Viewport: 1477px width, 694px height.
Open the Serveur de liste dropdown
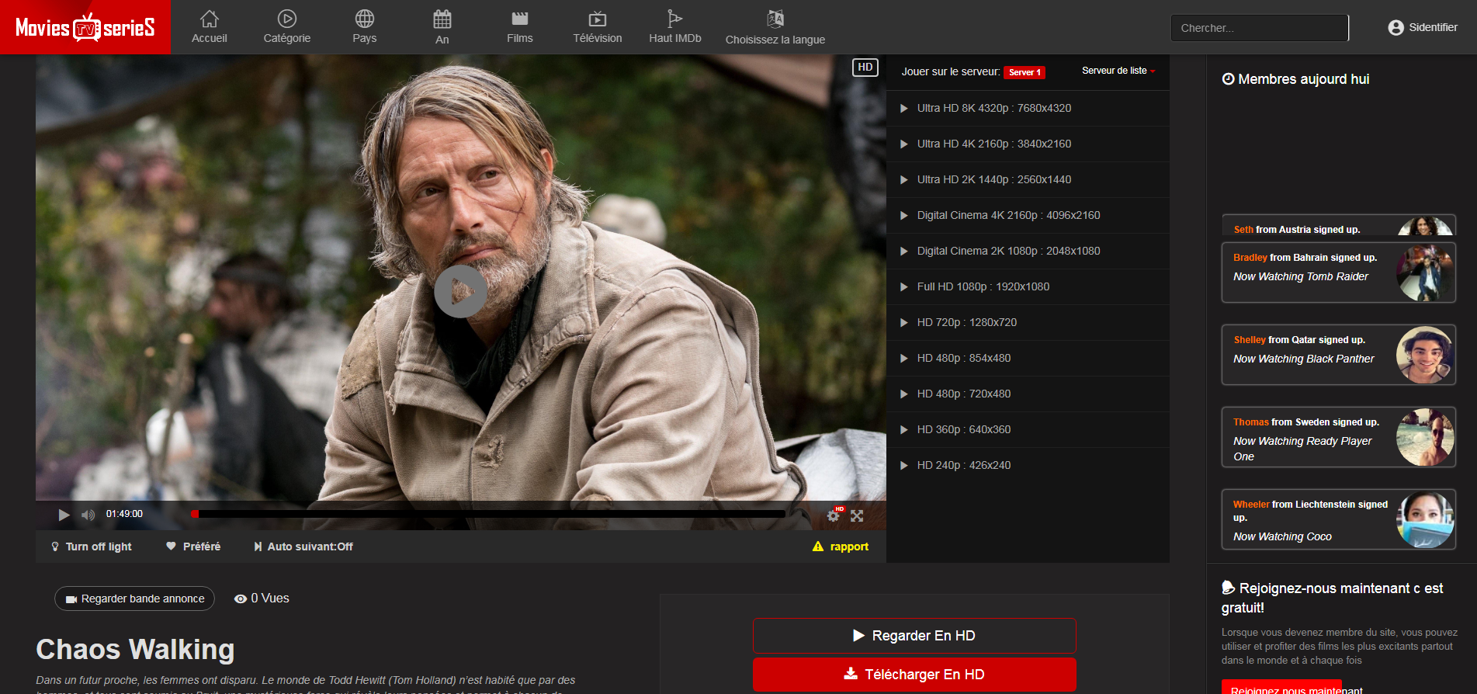click(x=1118, y=71)
